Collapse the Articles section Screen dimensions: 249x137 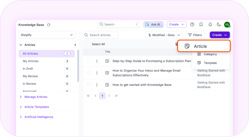[x=21, y=45]
